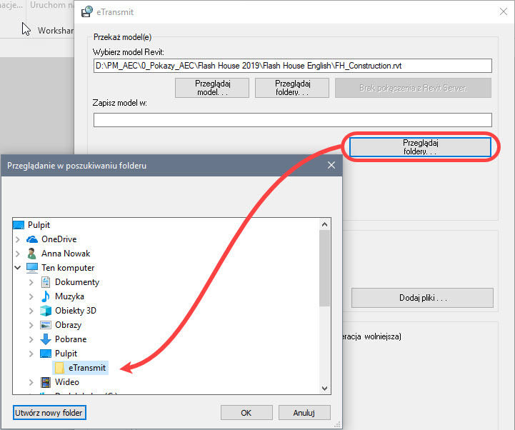Click the Wideo film icon
Image resolution: width=515 pixels, height=430 pixels.
(x=46, y=382)
